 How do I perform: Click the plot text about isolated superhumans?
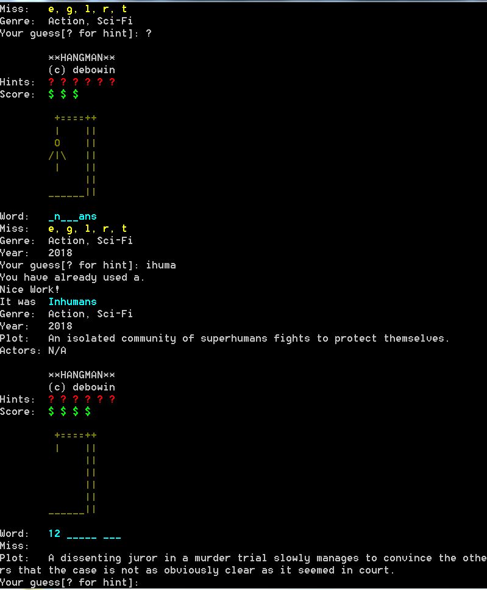point(249,339)
